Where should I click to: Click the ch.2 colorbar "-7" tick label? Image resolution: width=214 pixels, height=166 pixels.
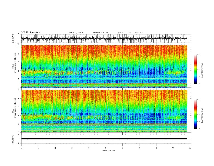199,129
